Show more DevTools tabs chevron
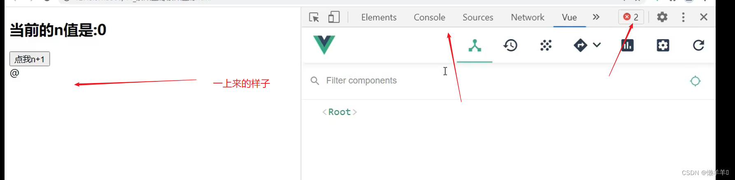Screen dimensions: 735x180 click(x=596, y=17)
